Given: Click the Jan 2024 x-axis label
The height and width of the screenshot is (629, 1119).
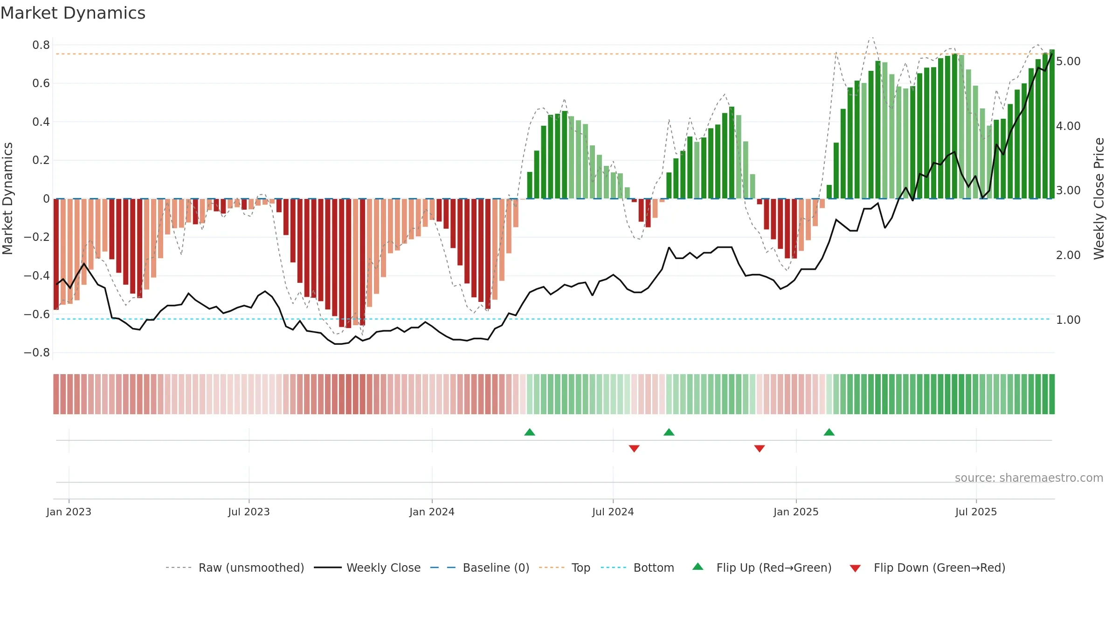Looking at the screenshot, I should [432, 512].
